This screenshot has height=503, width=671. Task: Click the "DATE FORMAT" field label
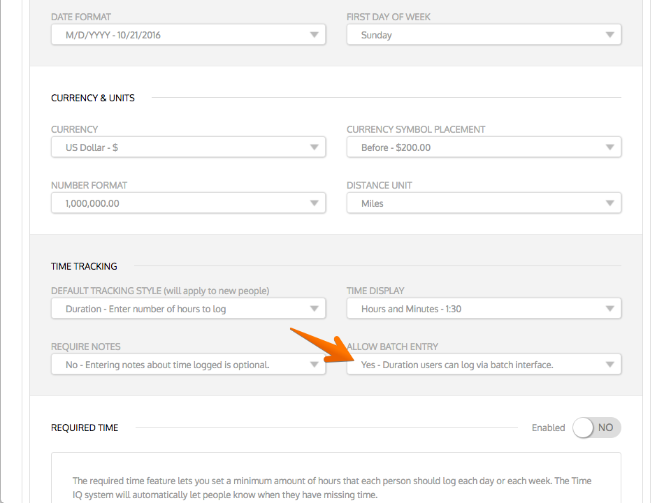point(81,17)
